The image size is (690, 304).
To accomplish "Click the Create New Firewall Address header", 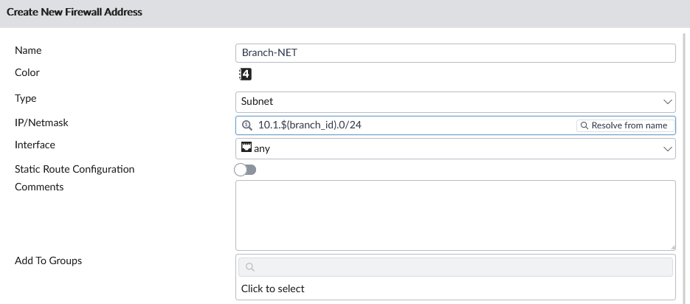I will point(75,13).
